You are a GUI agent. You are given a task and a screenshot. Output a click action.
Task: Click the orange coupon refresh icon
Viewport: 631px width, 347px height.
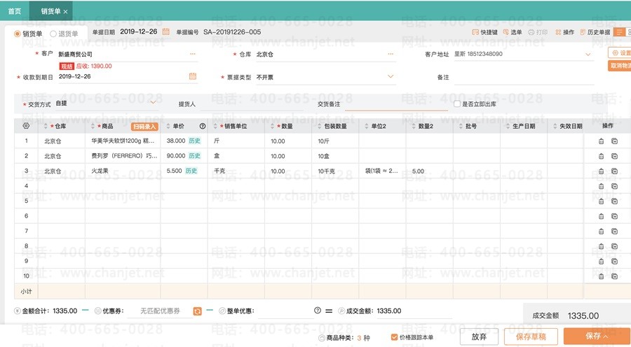tap(198, 311)
